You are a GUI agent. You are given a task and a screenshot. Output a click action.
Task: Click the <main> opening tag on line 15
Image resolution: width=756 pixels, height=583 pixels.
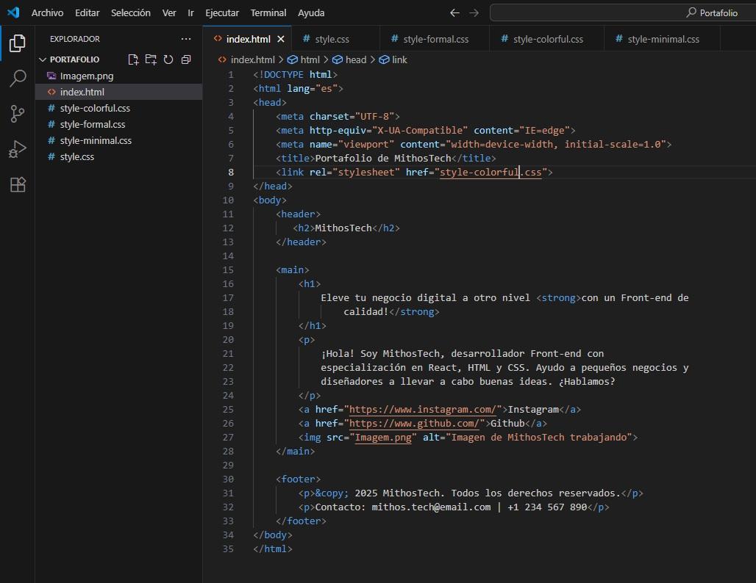[x=293, y=269]
